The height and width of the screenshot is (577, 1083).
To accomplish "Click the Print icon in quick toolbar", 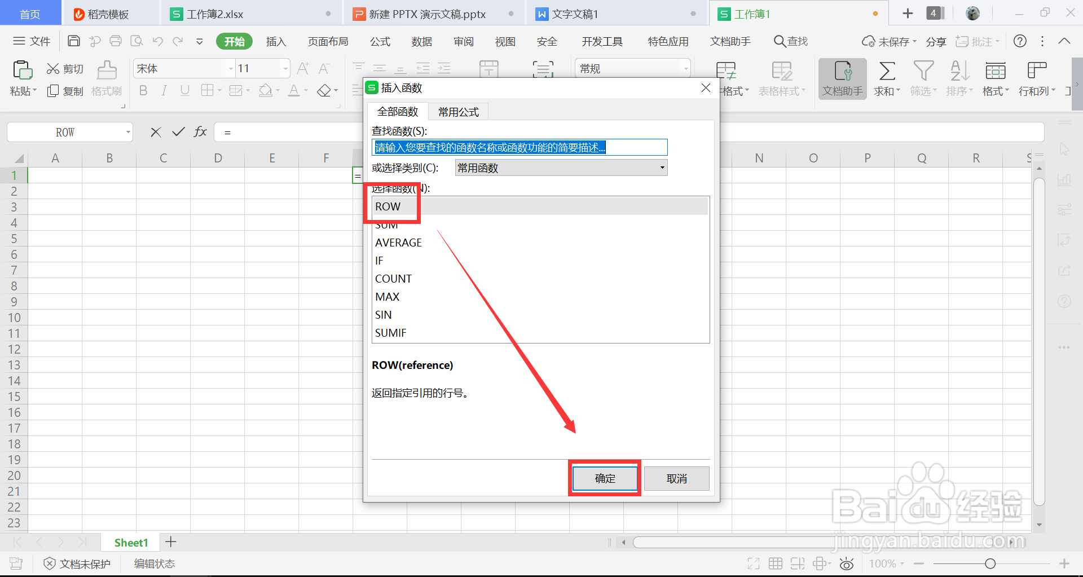I will (x=116, y=41).
